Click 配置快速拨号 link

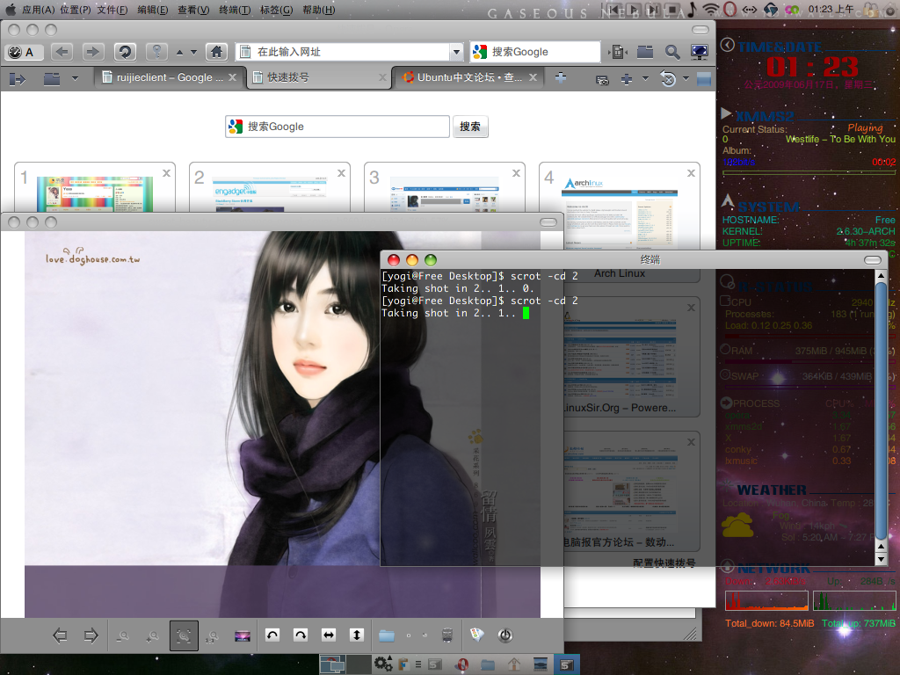tap(664, 563)
